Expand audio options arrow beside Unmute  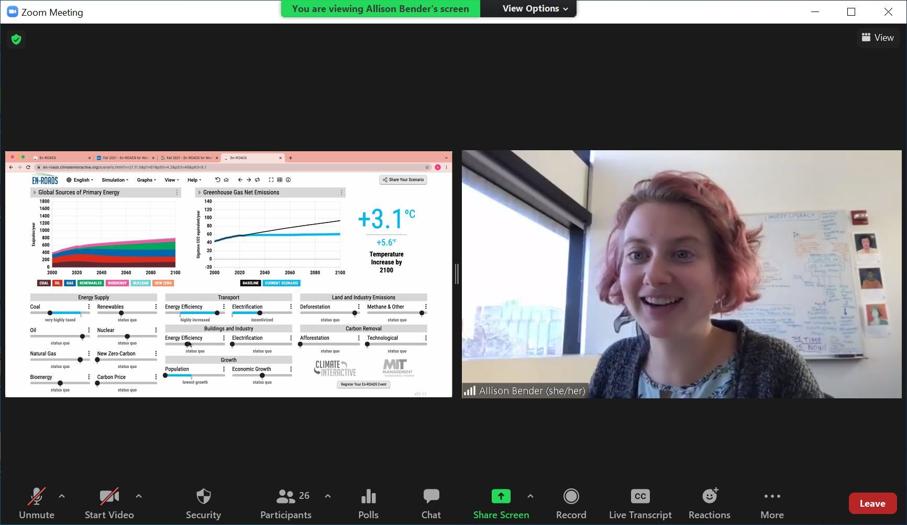pos(62,496)
